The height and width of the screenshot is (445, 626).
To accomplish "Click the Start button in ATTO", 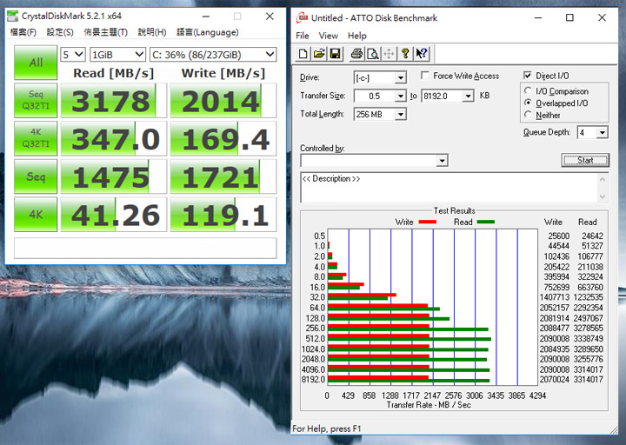I will [x=585, y=160].
